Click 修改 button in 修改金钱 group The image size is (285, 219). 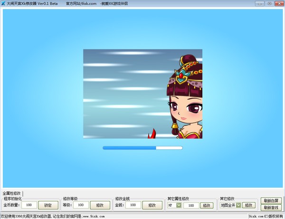point(152,205)
